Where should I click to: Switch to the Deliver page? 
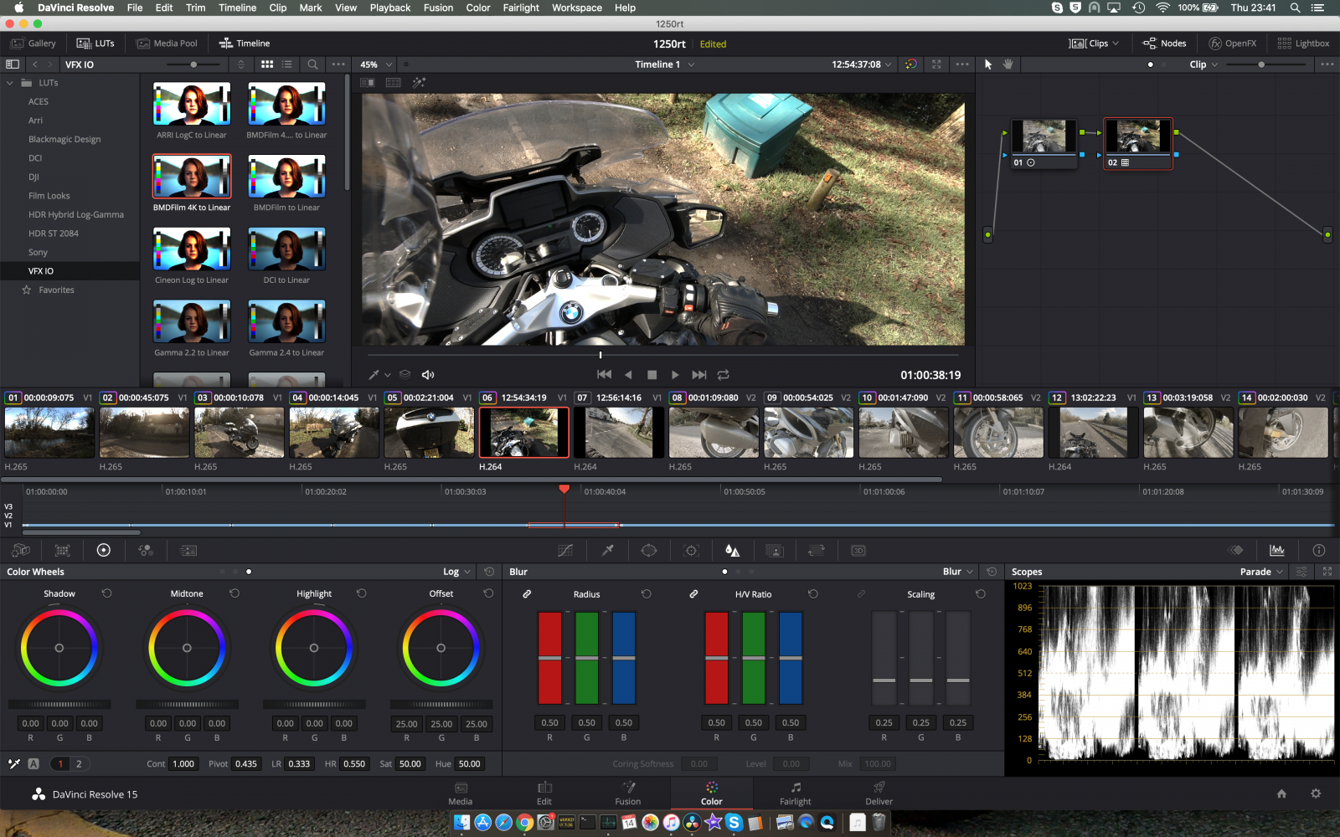(x=879, y=793)
